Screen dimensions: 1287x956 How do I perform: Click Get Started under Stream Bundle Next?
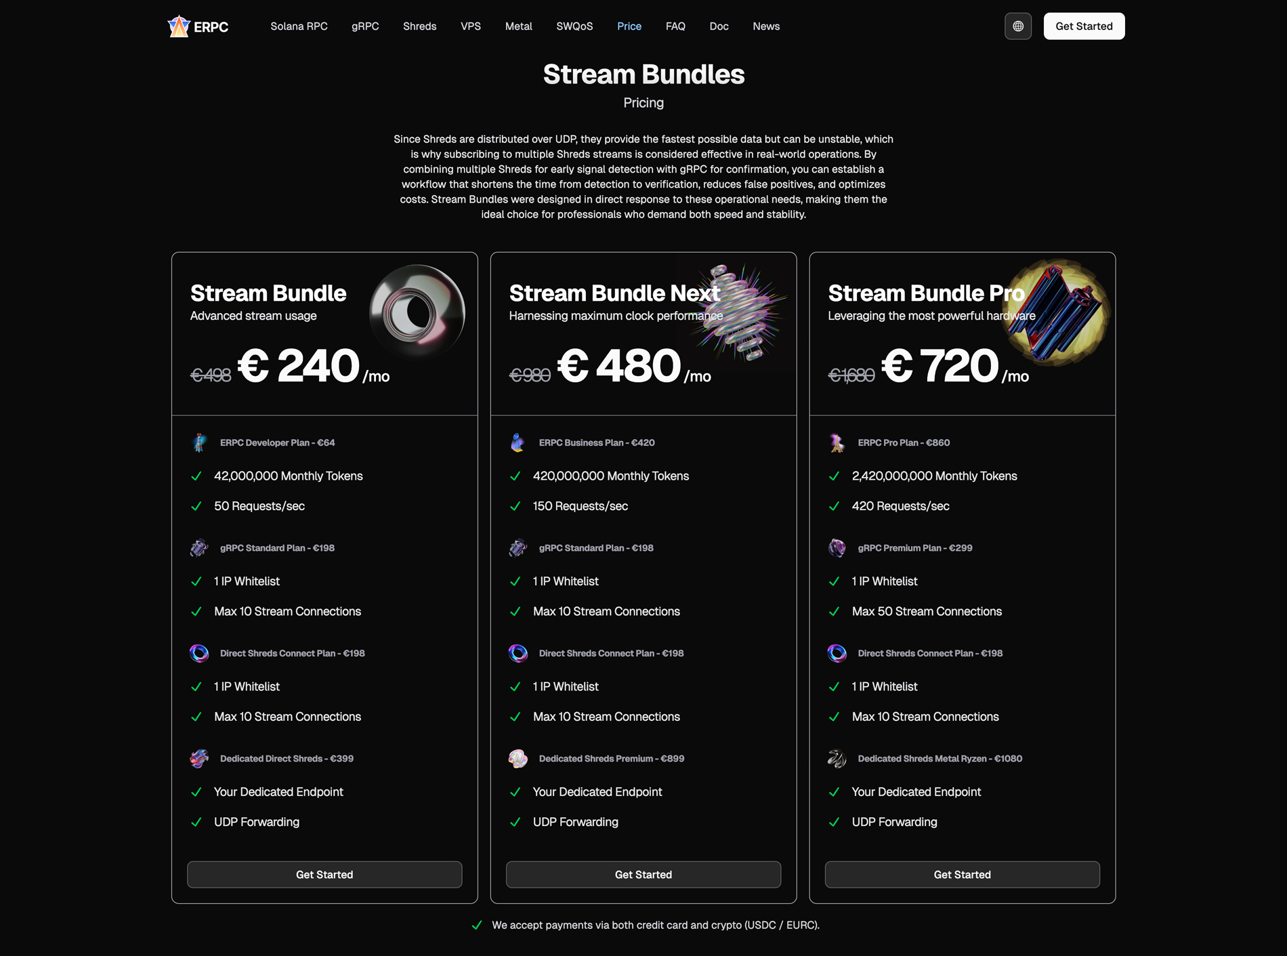pos(643,875)
